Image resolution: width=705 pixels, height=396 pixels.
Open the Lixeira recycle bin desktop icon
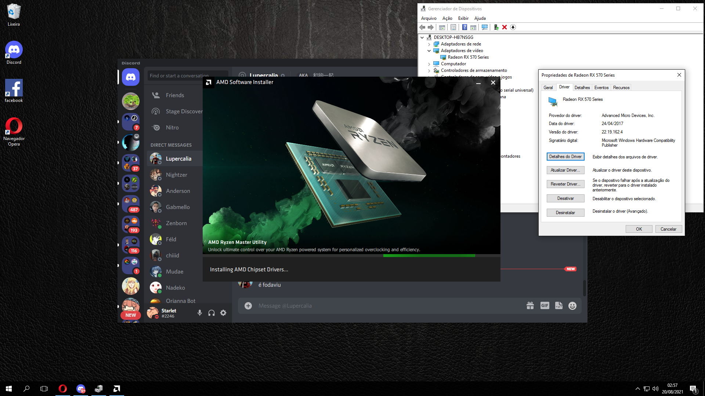14,15
